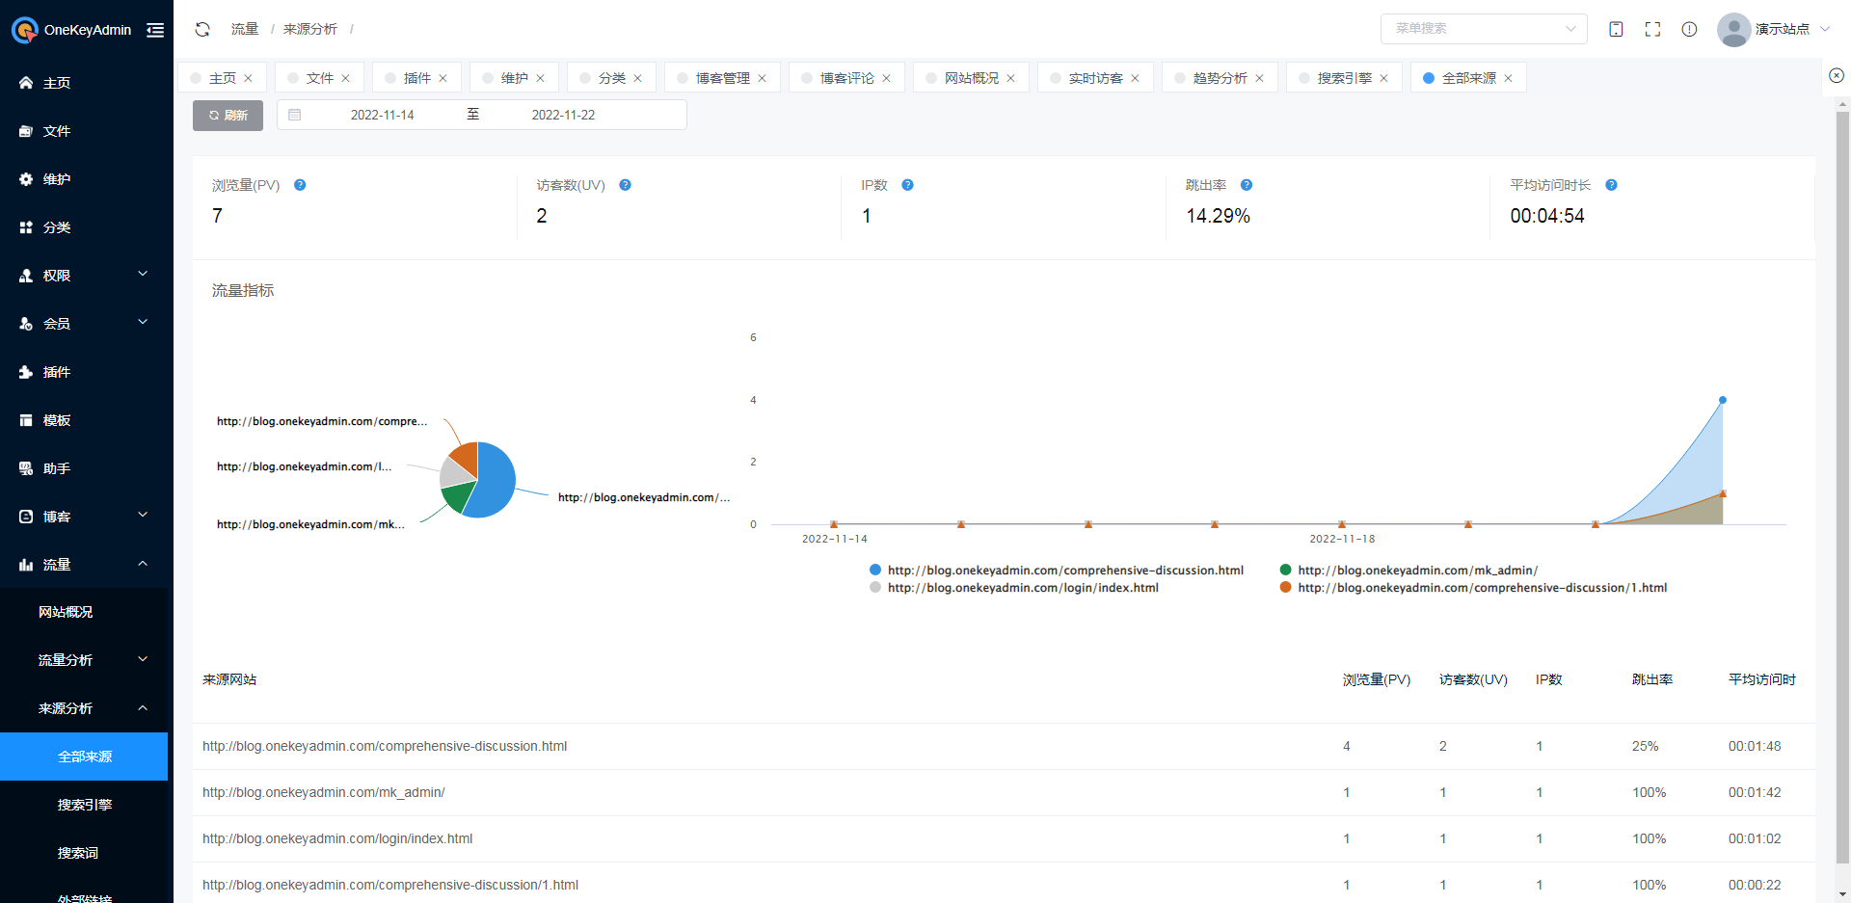Open 文件 files icon in sidebar
Image resolution: width=1851 pixels, height=903 pixels.
(26, 131)
